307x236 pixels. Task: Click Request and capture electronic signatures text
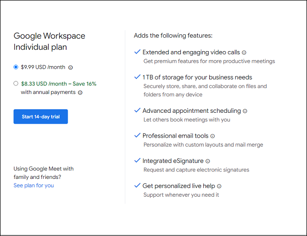tap(196, 170)
